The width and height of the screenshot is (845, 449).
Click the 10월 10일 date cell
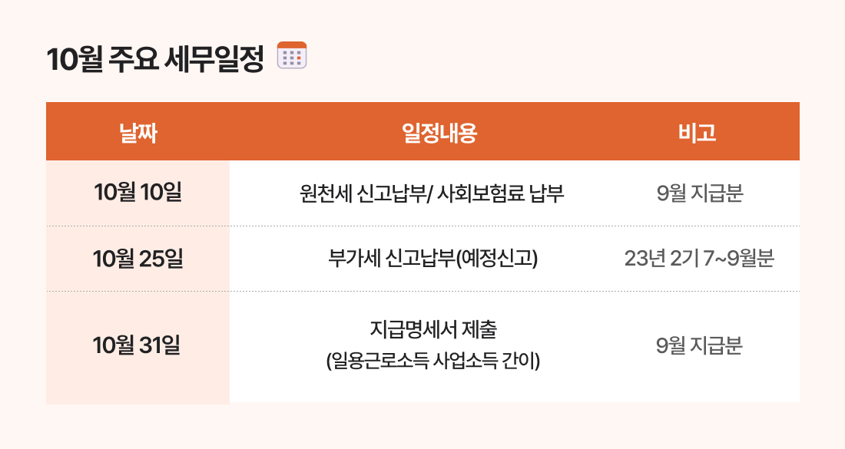pyautogui.click(x=138, y=193)
